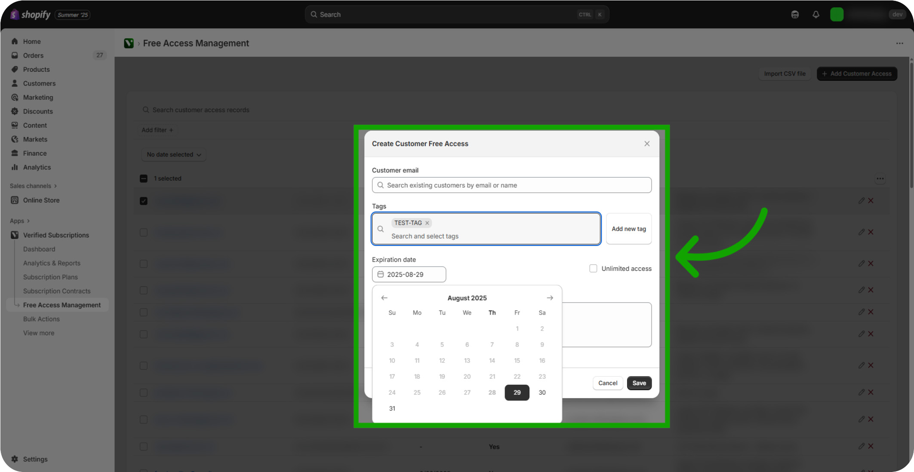Click the Verified Subscriptions icon in the sidebar

15,235
